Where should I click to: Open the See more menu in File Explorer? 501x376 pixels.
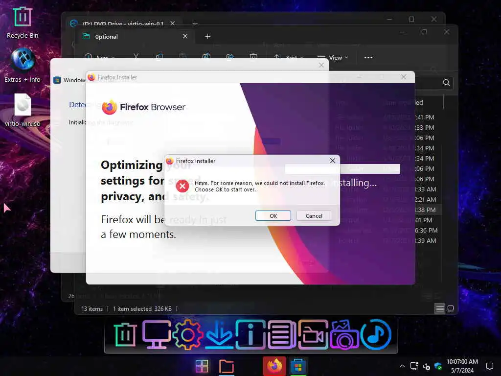click(x=368, y=58)
